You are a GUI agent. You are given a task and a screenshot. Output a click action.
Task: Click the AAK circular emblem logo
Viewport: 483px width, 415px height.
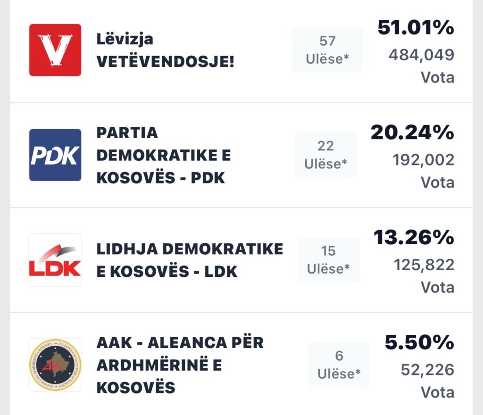pyautogui.click(x=55, y=365)
